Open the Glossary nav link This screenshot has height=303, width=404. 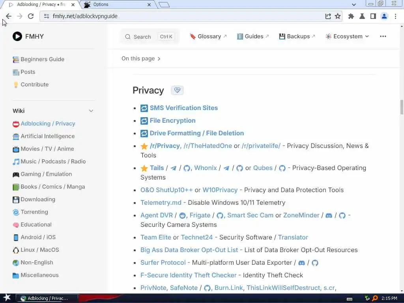208,37
